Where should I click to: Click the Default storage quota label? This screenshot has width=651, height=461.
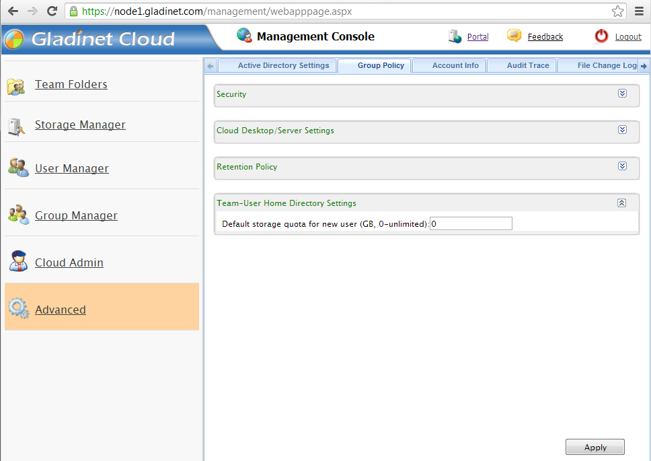pyautogui.click(x=325, y=224)
